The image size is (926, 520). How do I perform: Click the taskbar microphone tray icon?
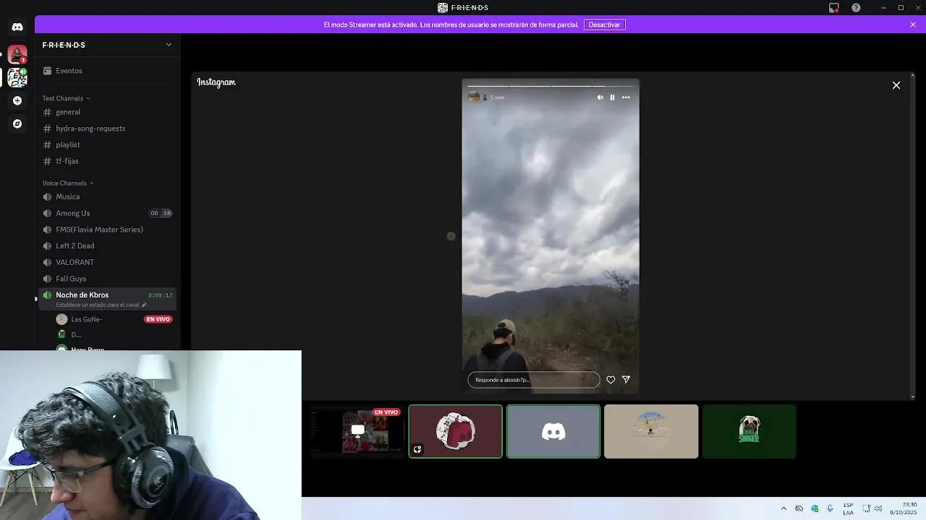click(830, 508)
